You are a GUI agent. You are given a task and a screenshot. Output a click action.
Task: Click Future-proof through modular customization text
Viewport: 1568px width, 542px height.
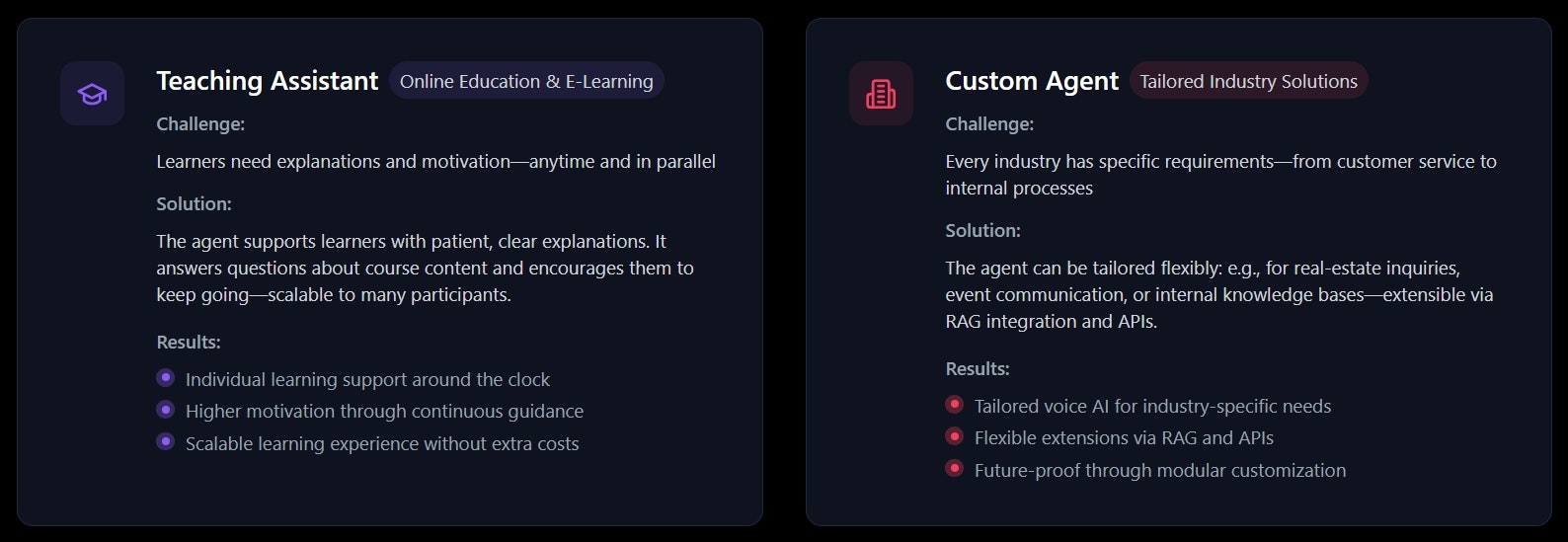coord(1160,470)
